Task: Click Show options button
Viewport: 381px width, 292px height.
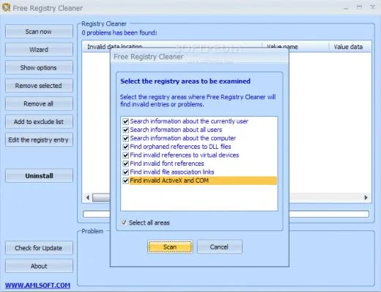Action: 39,67
